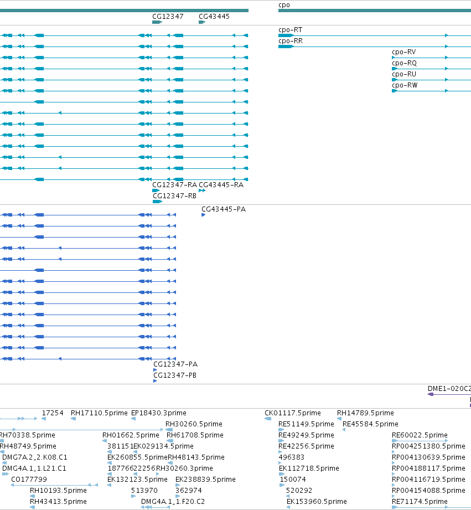Click the DMG4A.1_1.L21.C1 label
This screenshot has width=471, height=510.
(34, 468)
